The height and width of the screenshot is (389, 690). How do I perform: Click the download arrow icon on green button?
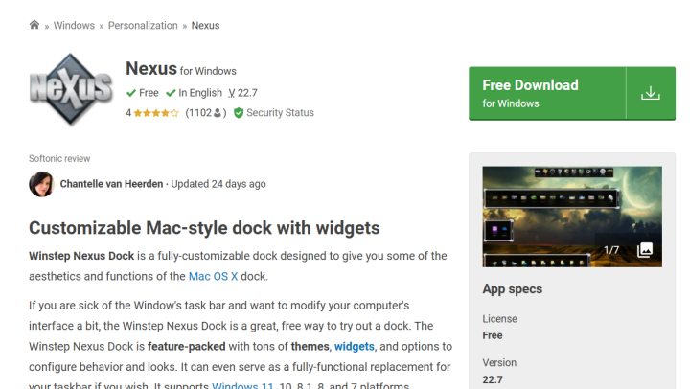click(x=651, y=93)
